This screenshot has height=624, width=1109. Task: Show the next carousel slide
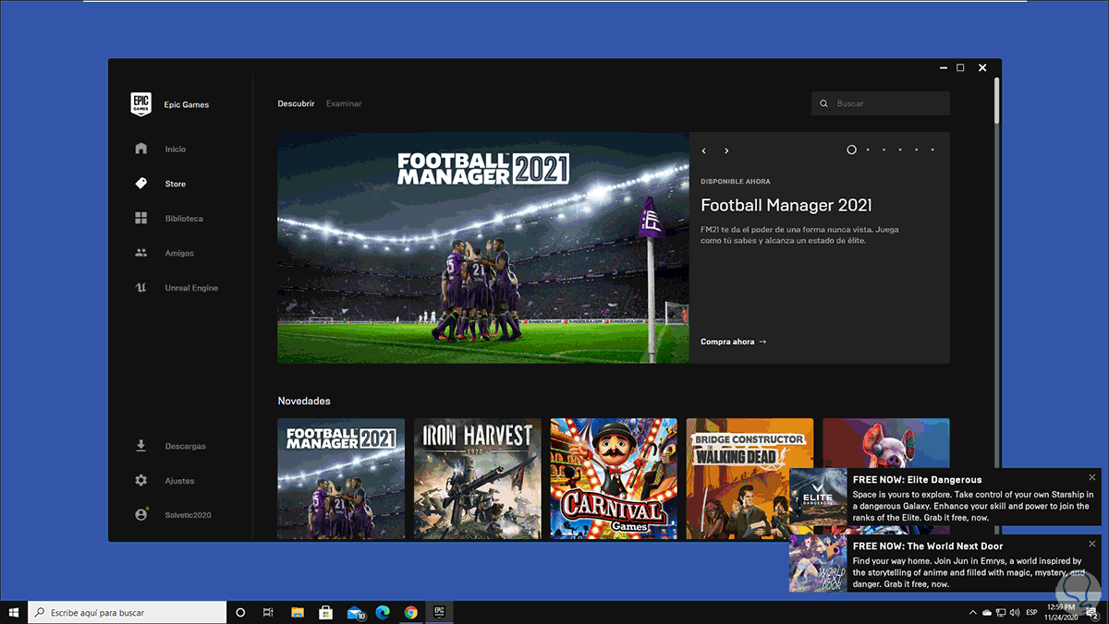726,150
